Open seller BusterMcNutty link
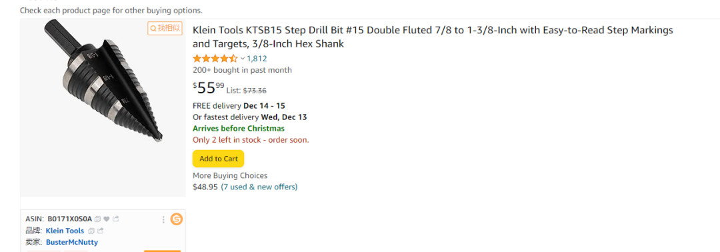Screen dimensions: 720x252 tap(71, 242)
